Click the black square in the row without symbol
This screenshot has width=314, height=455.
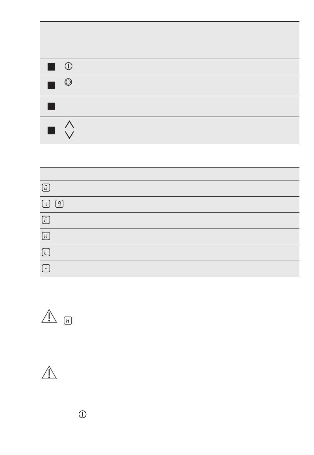point(51,106)
